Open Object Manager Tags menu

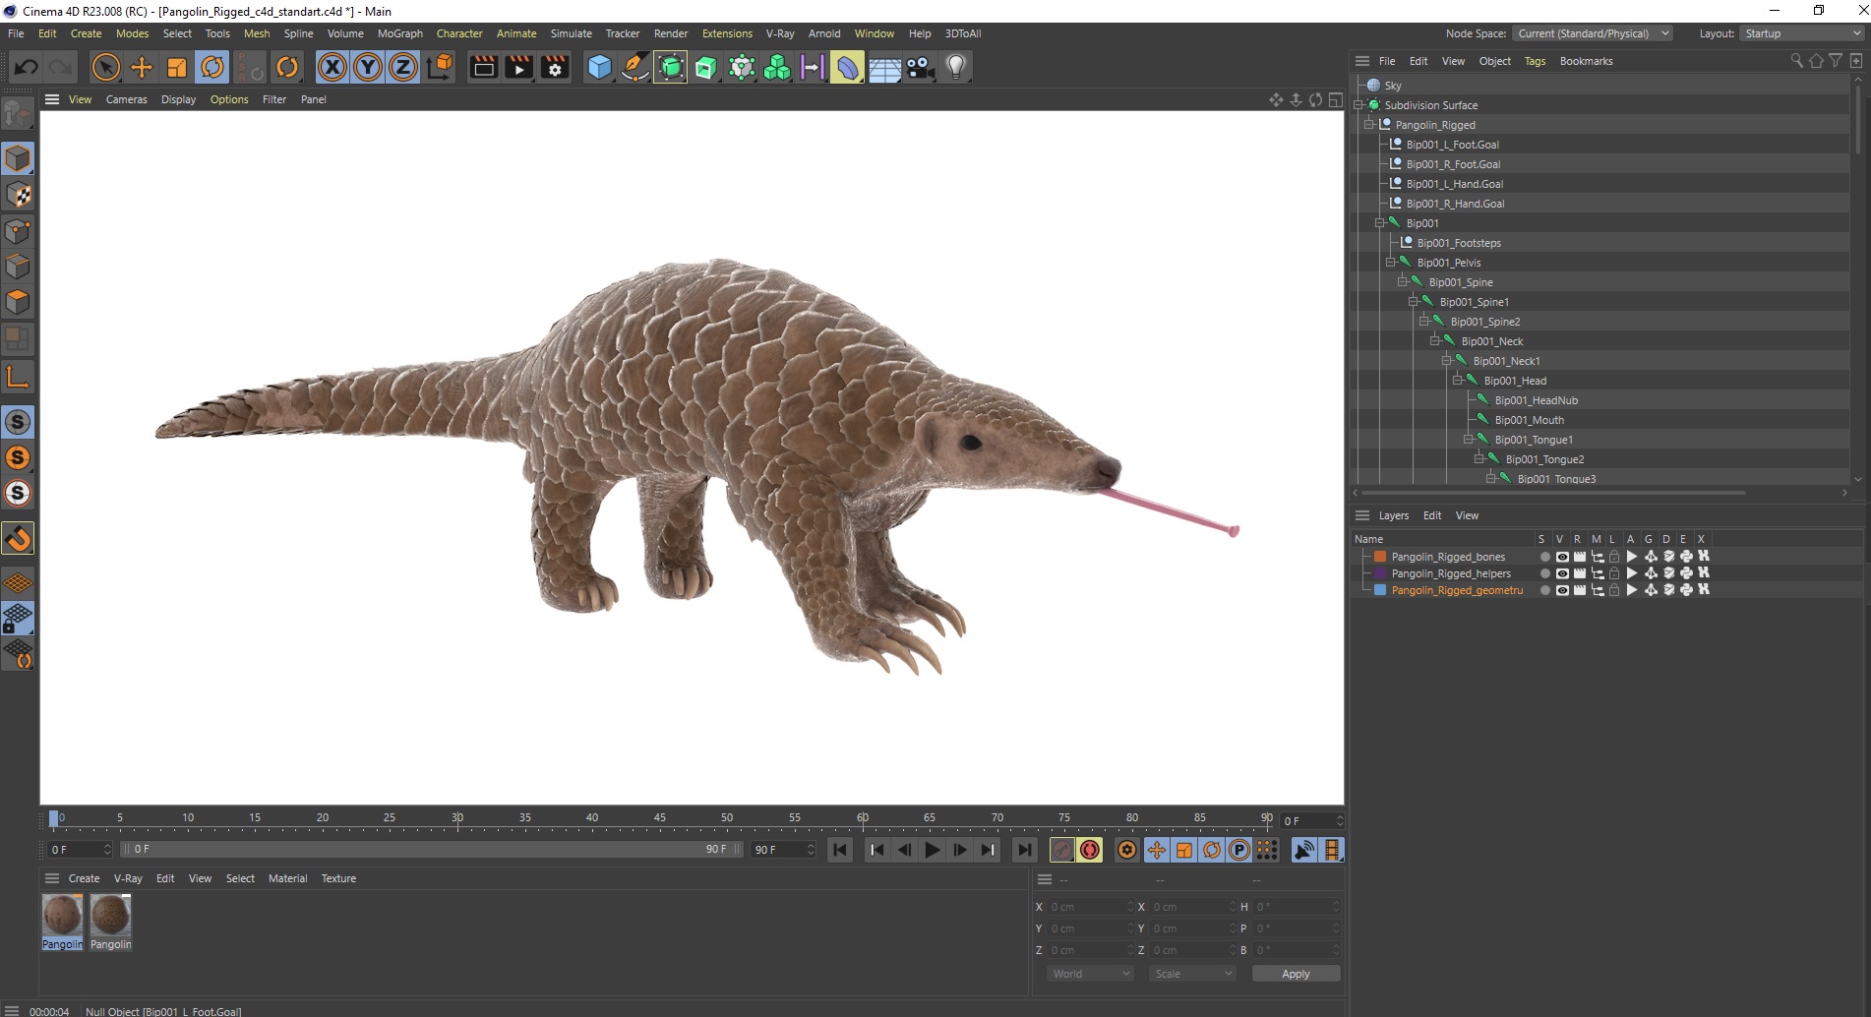[x=1535, y=61]
